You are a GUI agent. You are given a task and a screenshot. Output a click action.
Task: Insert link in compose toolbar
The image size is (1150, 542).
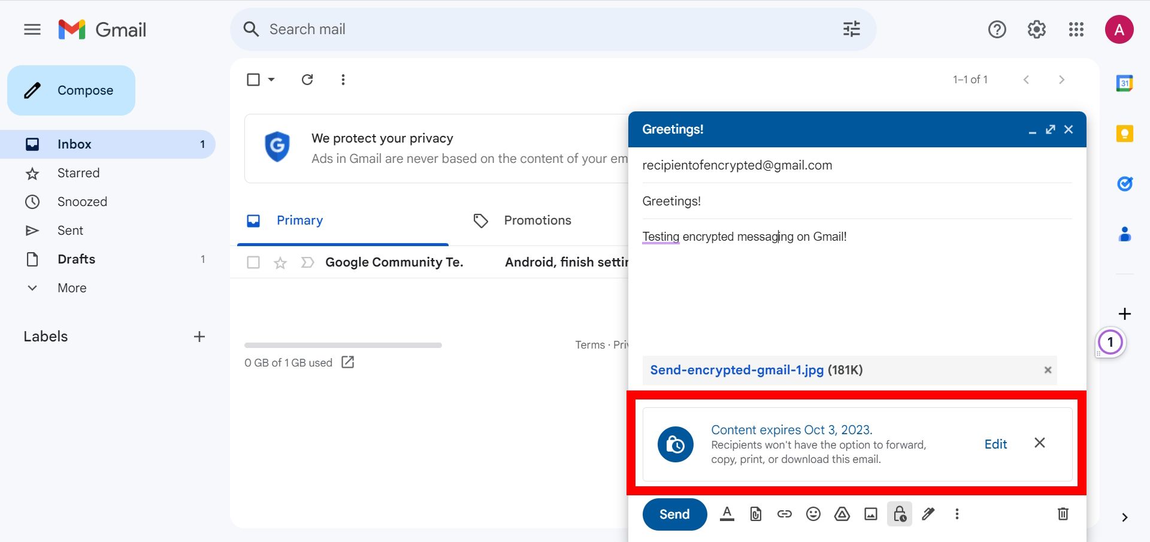pos(784,514)
